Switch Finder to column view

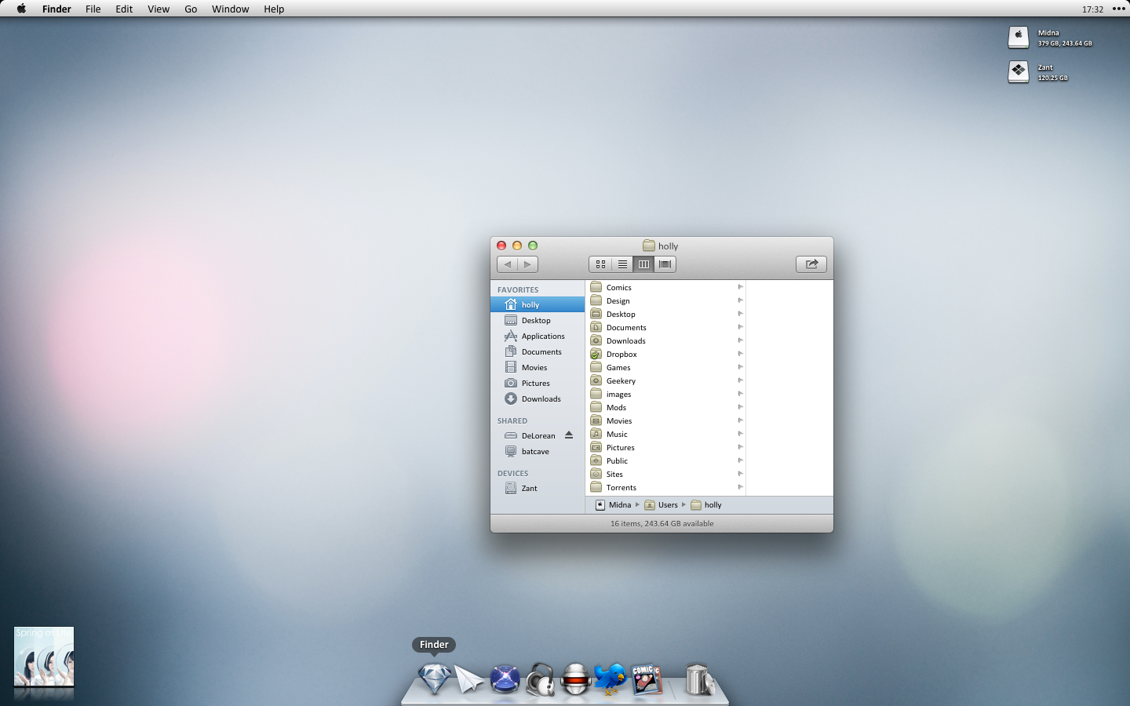(x=643, y=264)
